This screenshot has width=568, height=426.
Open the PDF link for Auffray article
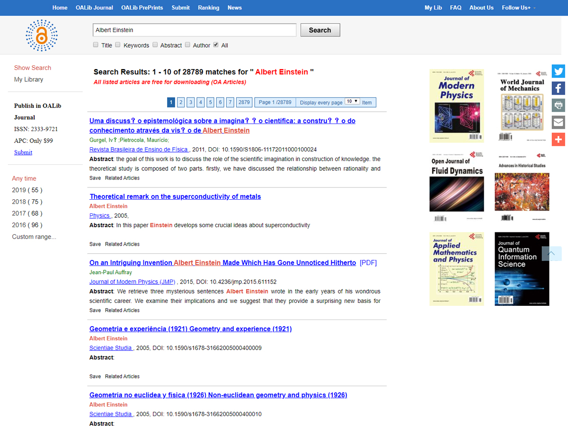368,263
